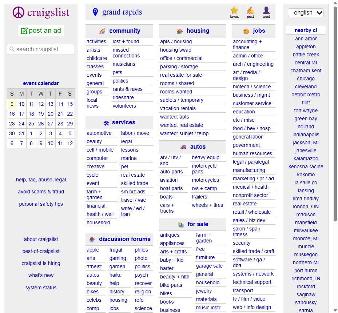The height and width of the screenshot is (313, 338).
Task: Click the magnifier icon in search box
Action: [x=12, y=49]
